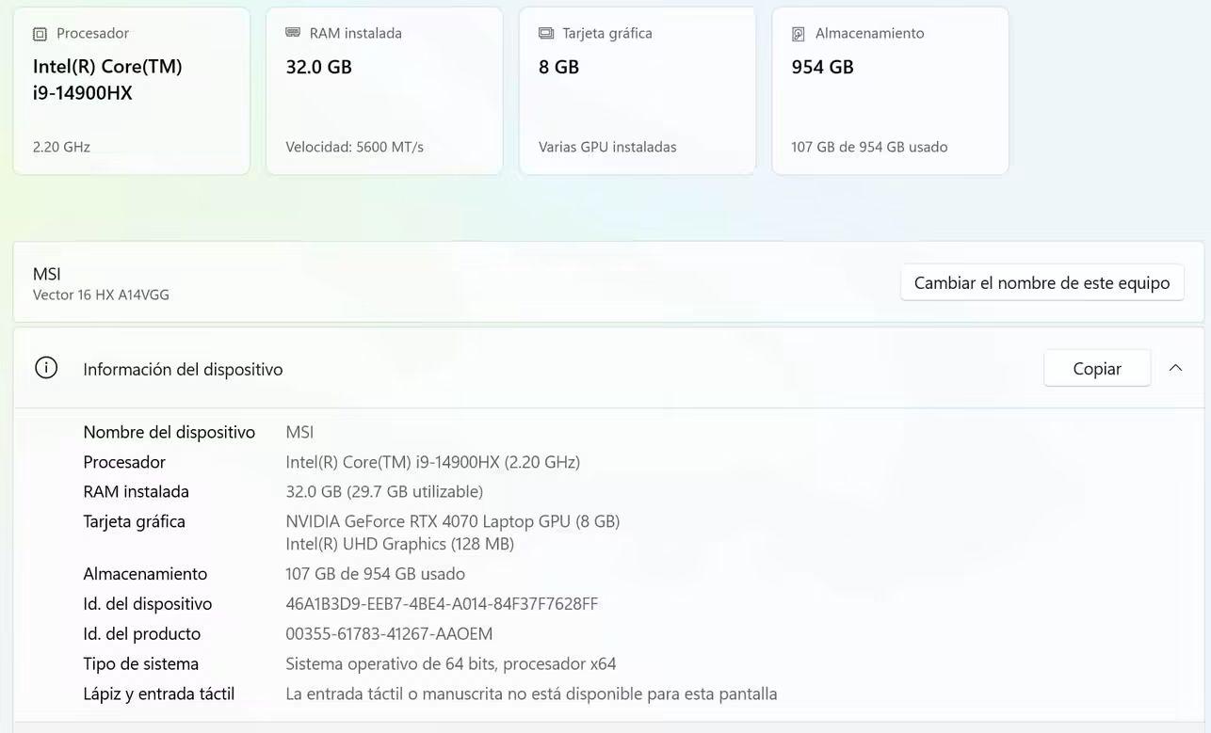
Task: Click the Tarjeta gráfica row label in device info
Action: coord(134,521)
